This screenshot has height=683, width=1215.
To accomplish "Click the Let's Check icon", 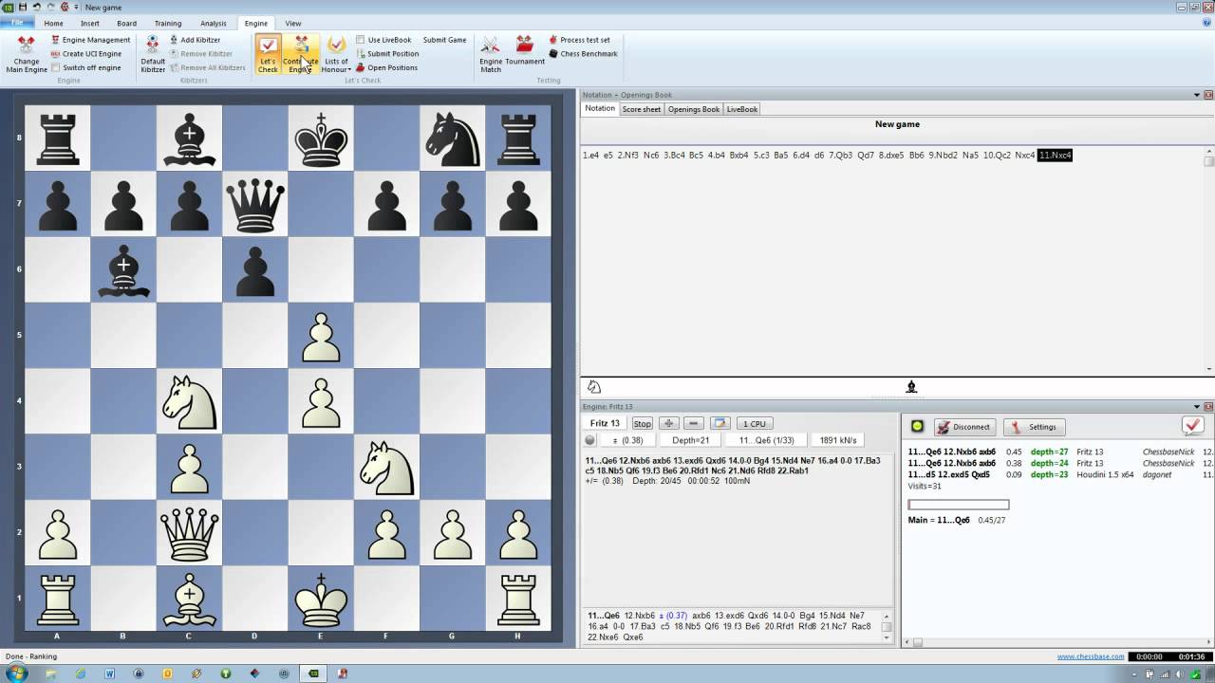I will pyautogui.click(x=268, y=45).
